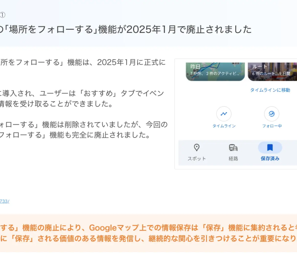Screen dimensions: 297x267
Task: Click the source URL link ending in 733/
Action: [5, 201]
